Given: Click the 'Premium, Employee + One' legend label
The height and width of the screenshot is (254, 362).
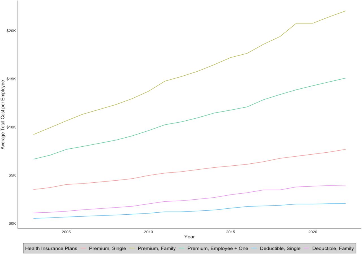Looking at the screenshot, I should pyautogui.click(x=217, y=248).
